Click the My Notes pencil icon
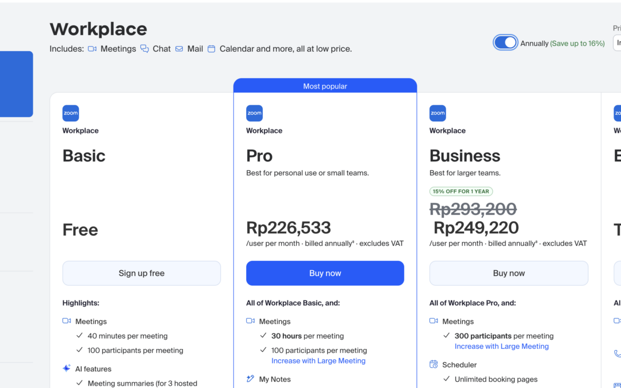This screenshot has width=621, height=388. pos(250,378)
